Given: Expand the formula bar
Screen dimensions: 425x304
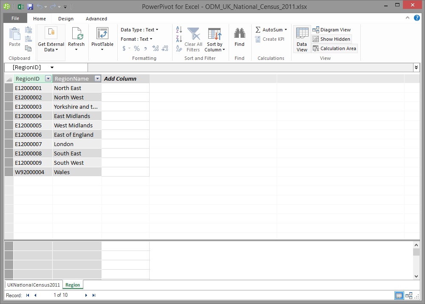Looking at the screenshot, I should pyautogui.click(x=416, y=67).
